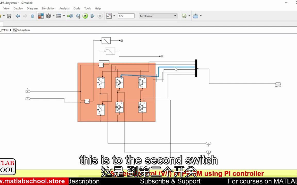
Task: Update the diagram with the refresh icon
Action: [71, 16]
